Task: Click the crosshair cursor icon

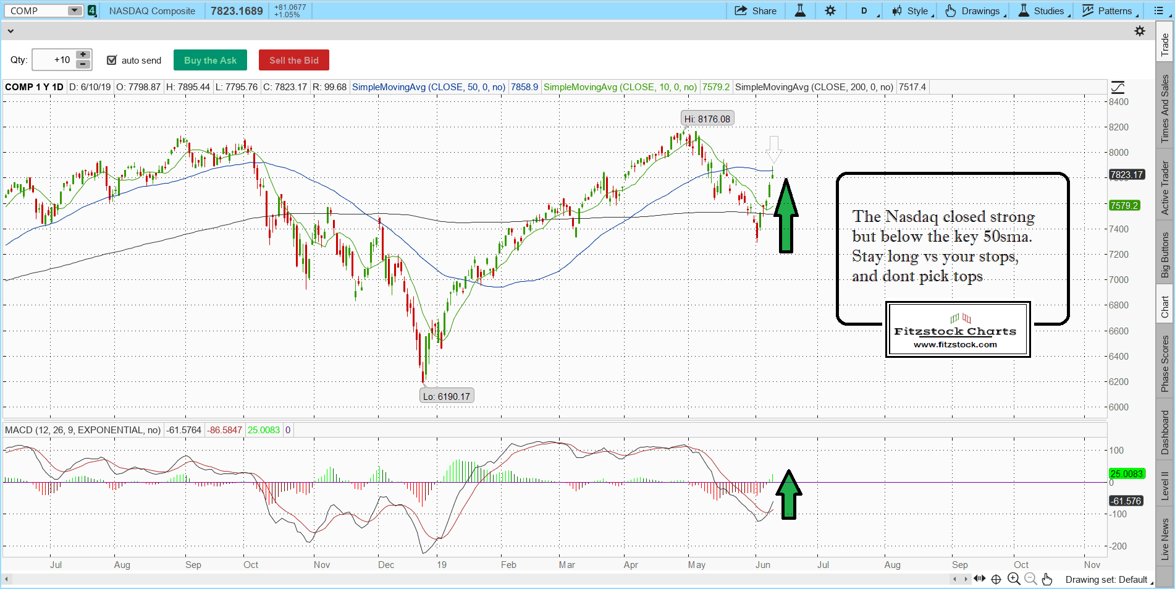Action: coord(996,579)
